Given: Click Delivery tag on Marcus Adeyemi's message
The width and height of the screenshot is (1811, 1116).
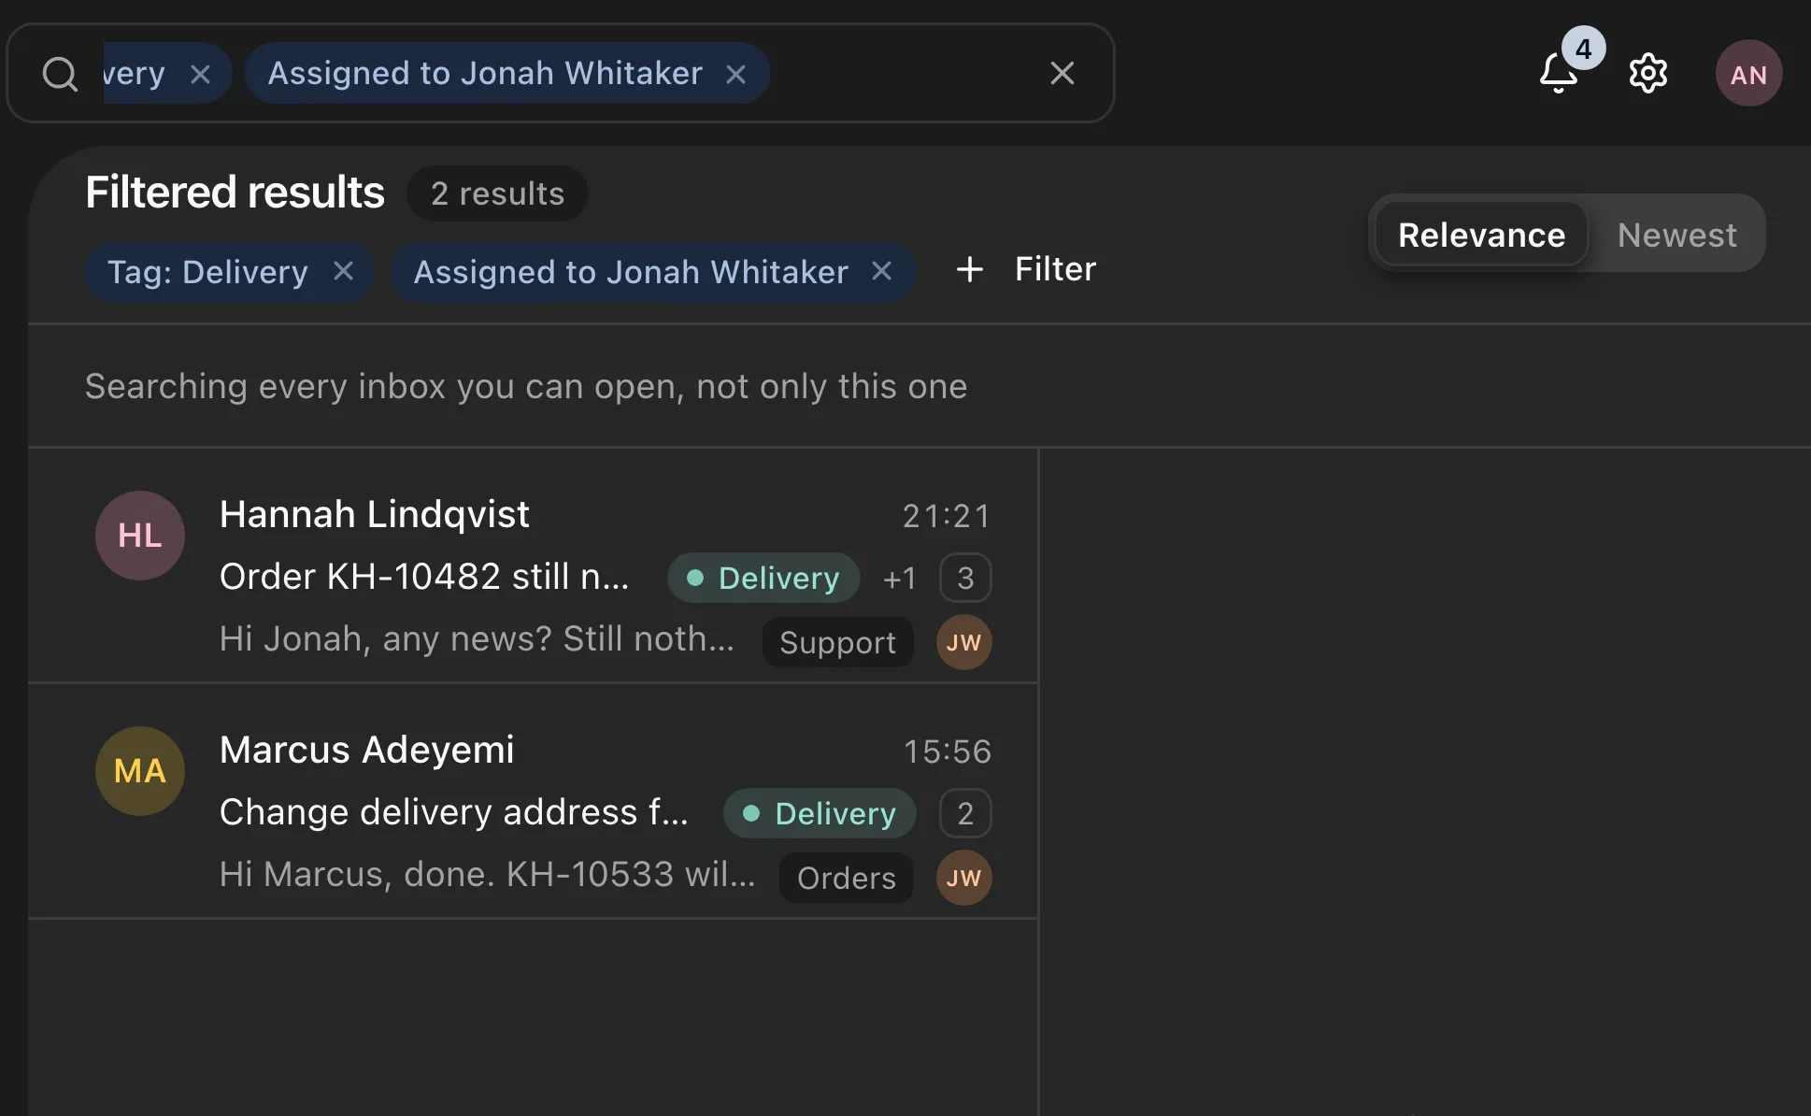Looking at the screenshot, I should point(820,813).
